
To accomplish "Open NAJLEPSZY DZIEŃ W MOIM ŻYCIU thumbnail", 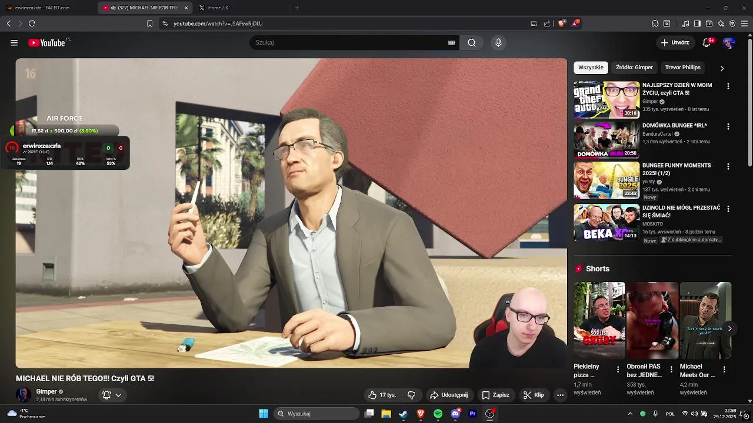I will click(607, 100).
